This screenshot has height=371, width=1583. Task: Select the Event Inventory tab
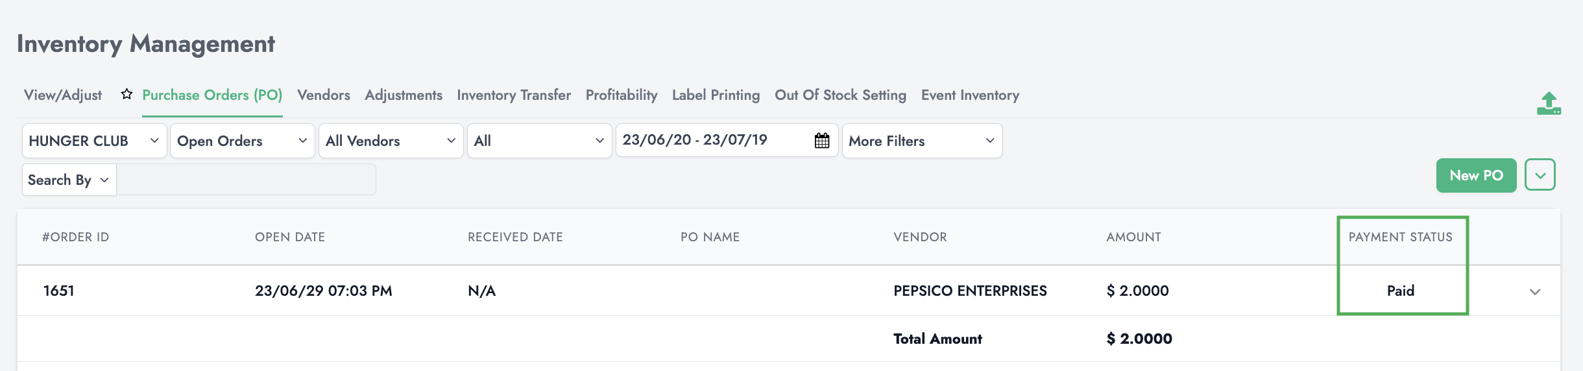(970, 95)
